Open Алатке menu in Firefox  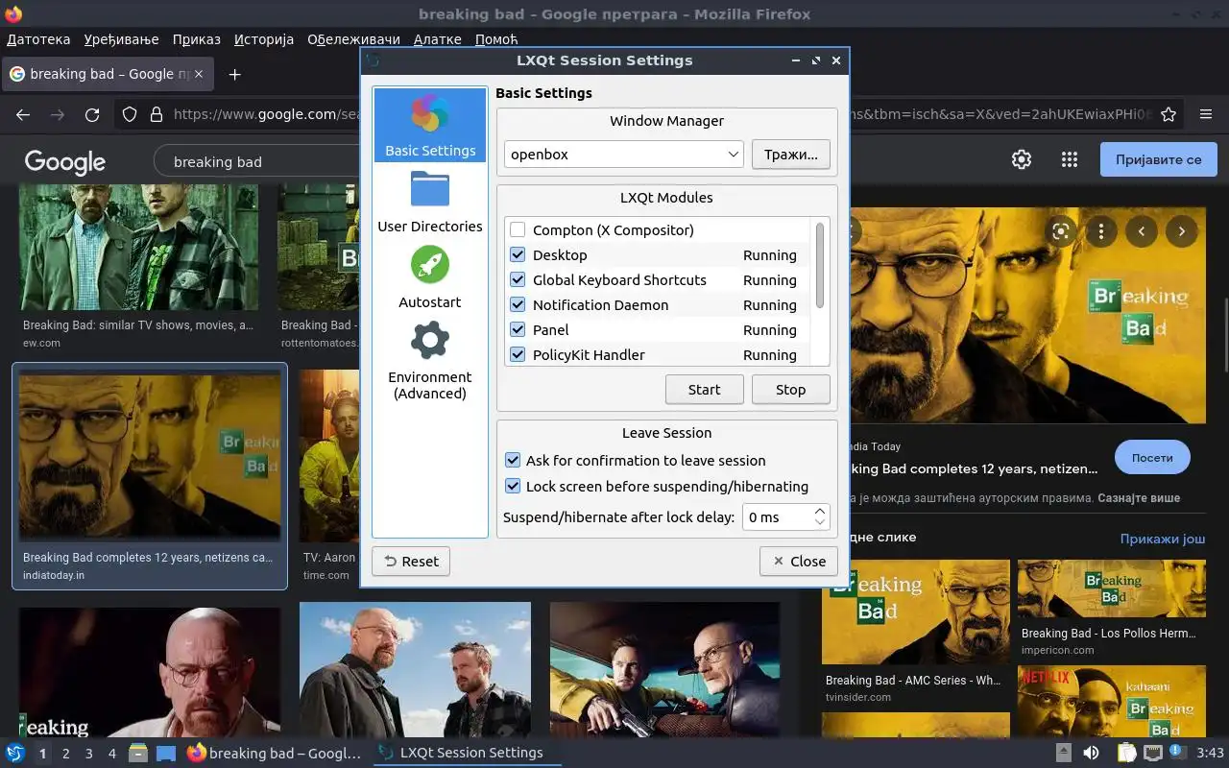point(437,39)
